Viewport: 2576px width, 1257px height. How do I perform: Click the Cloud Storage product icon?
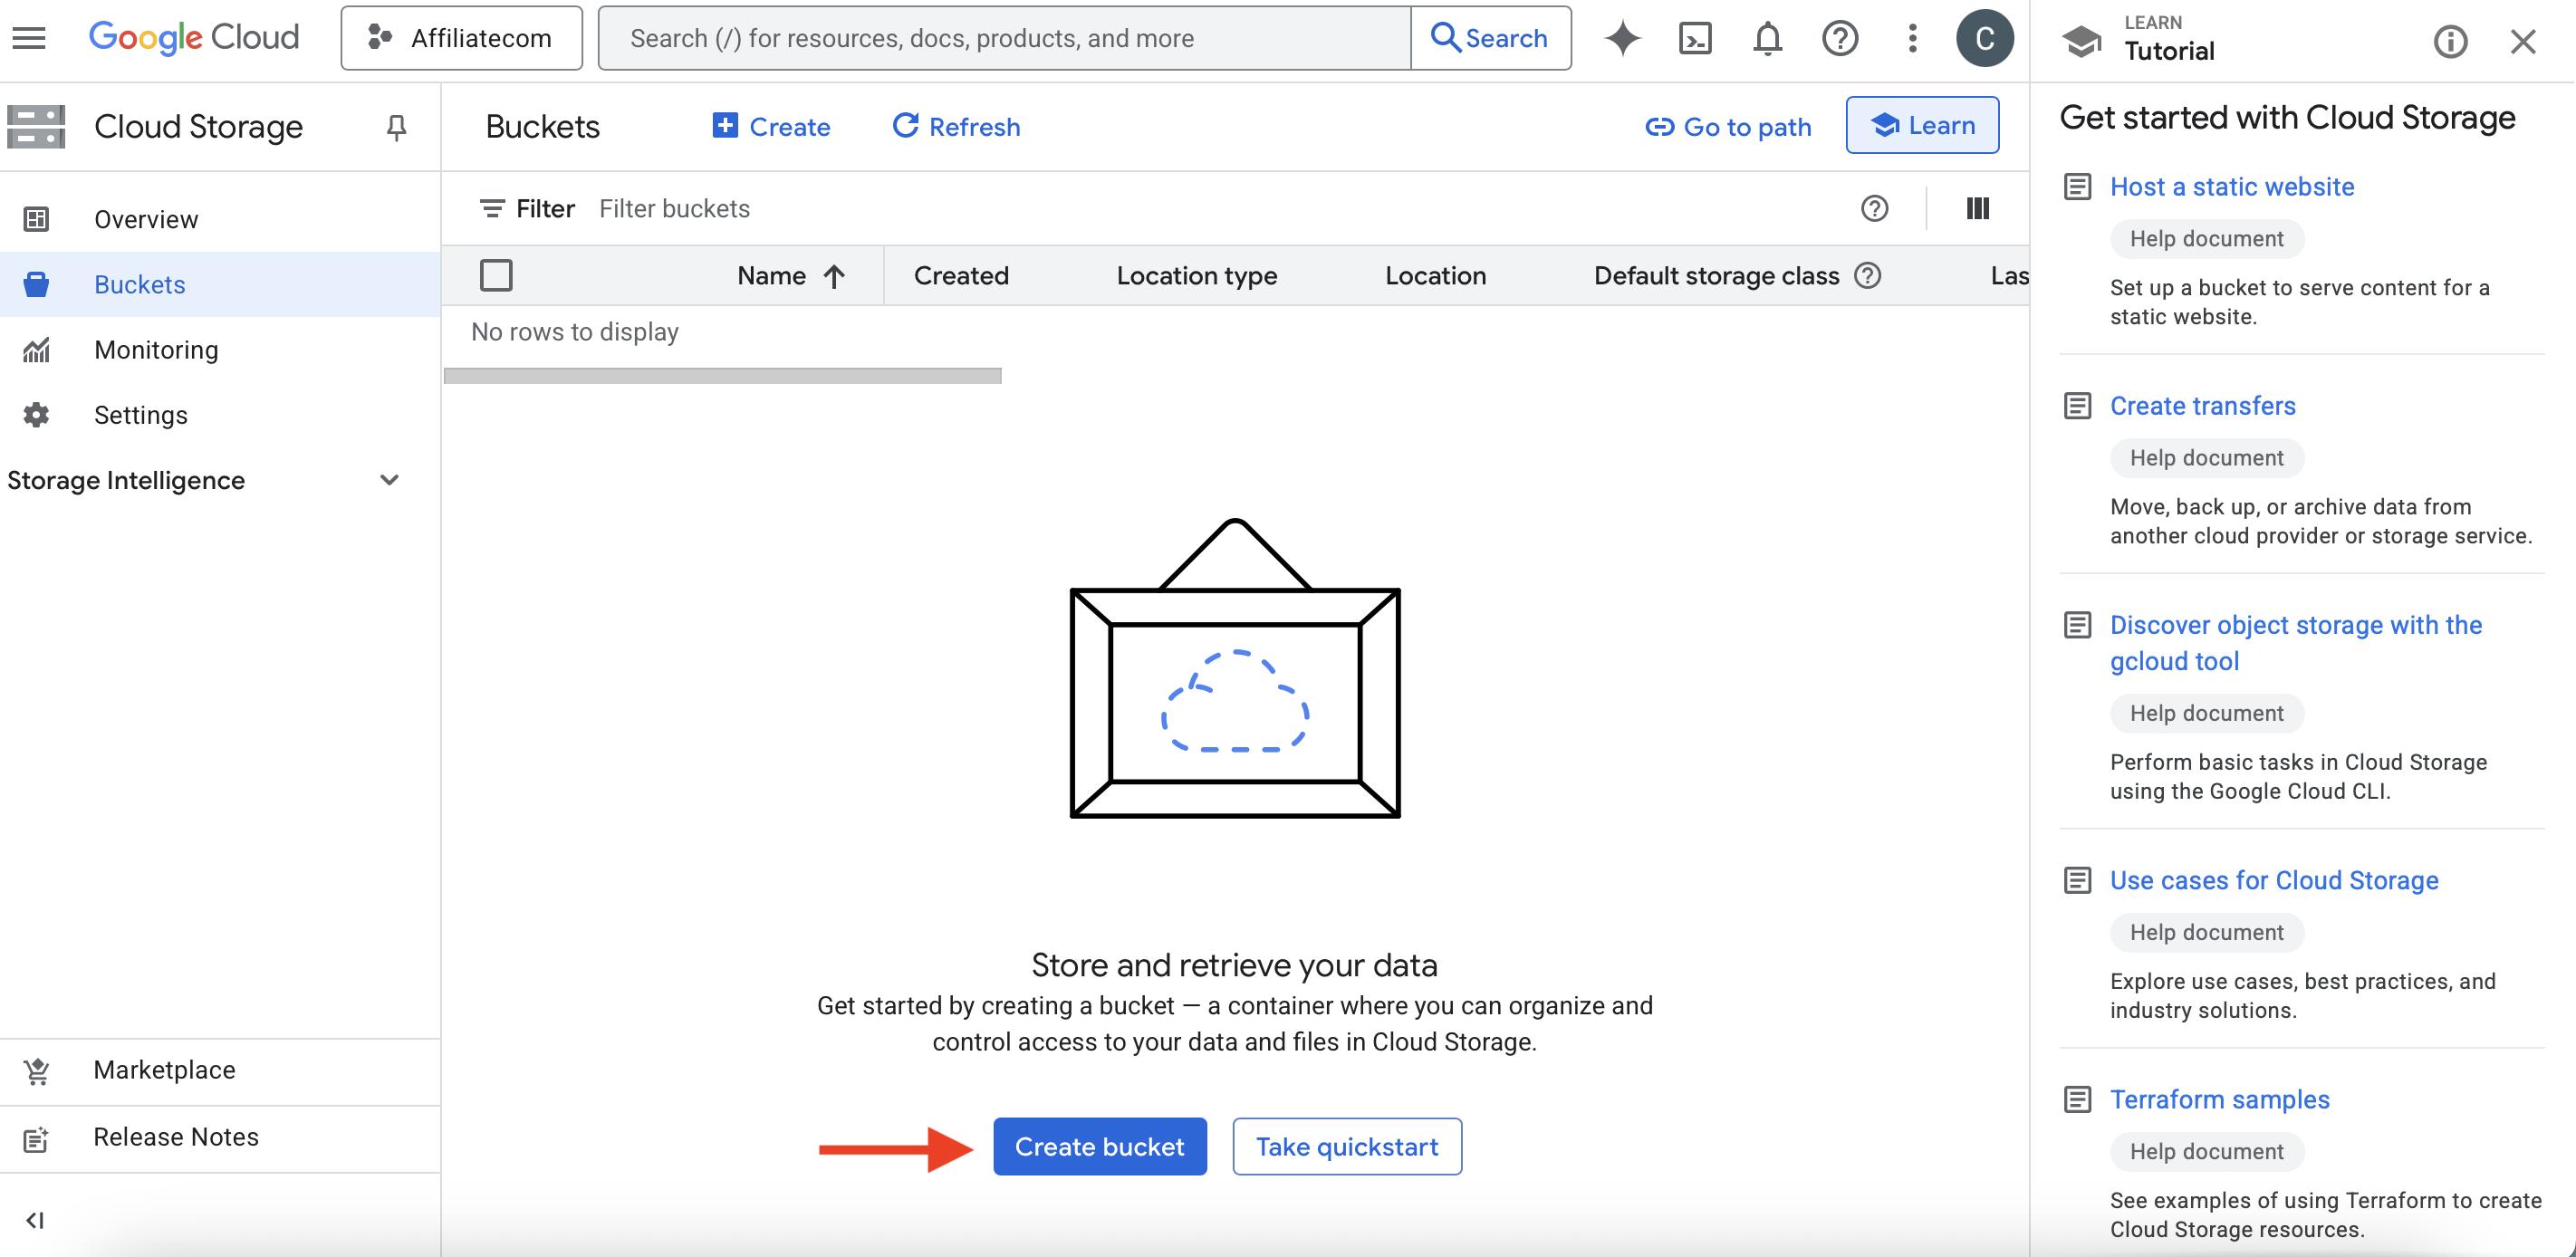point(36,127)
